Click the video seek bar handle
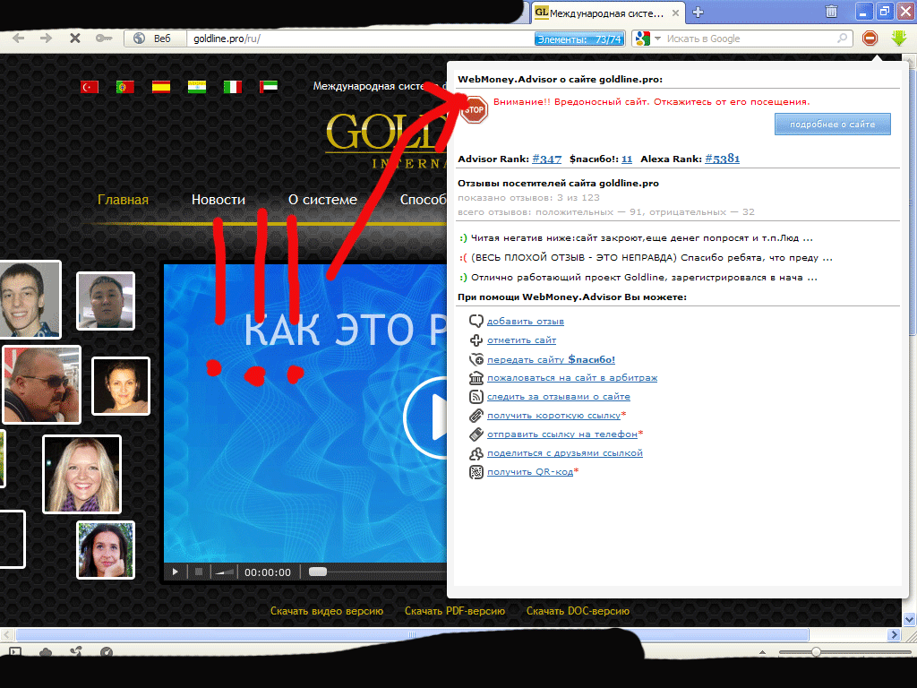Viewport: 917px width, 688px height. tap(318, 572)
